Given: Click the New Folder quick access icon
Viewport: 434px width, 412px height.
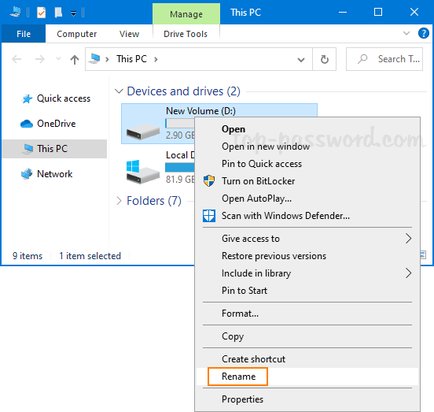Looking at the screenshot, I should [58, 13].
